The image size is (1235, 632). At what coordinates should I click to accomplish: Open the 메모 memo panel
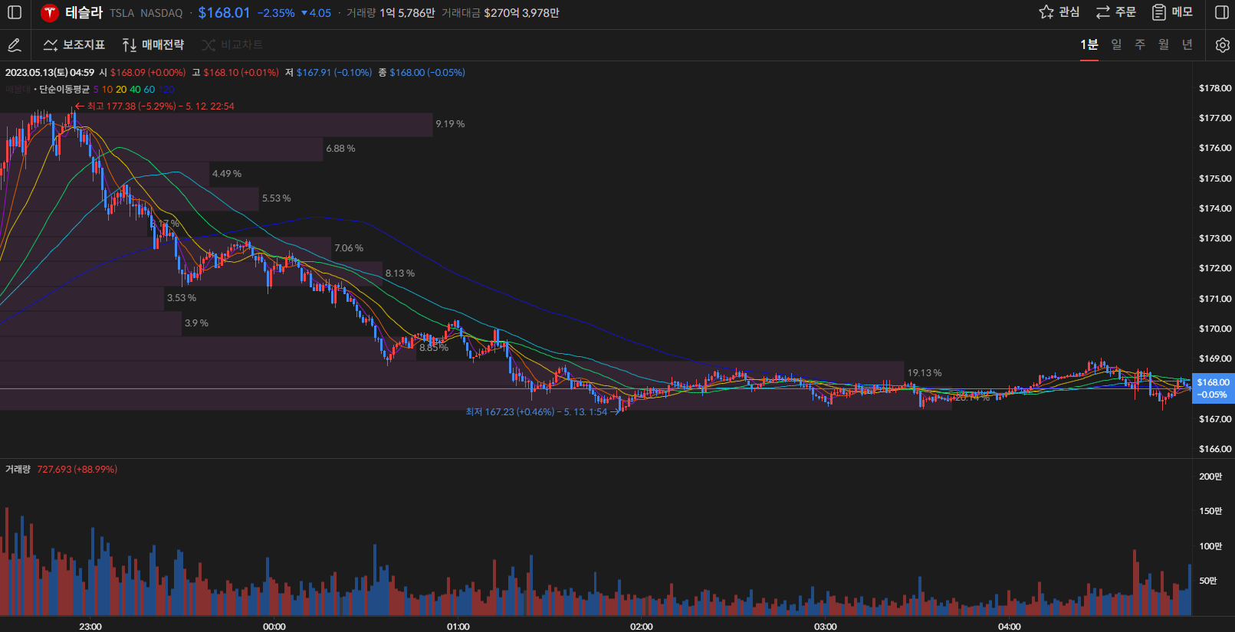pyautogui.click(x=1172, y=12)
